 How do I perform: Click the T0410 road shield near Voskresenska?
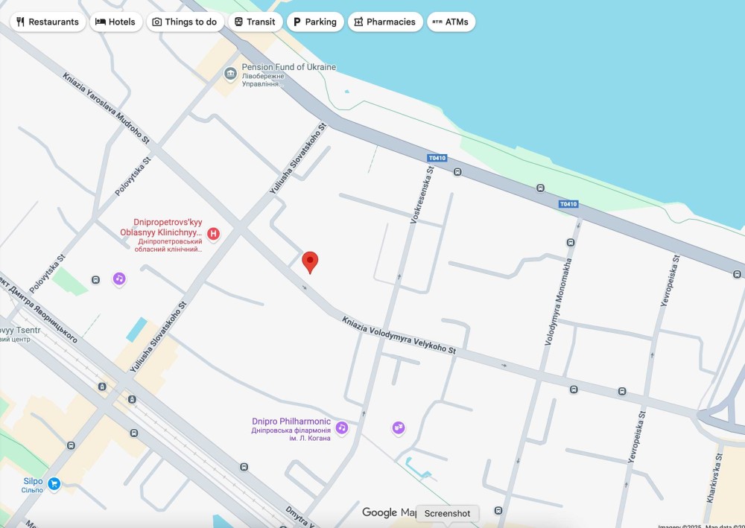[x=437, y=158]
